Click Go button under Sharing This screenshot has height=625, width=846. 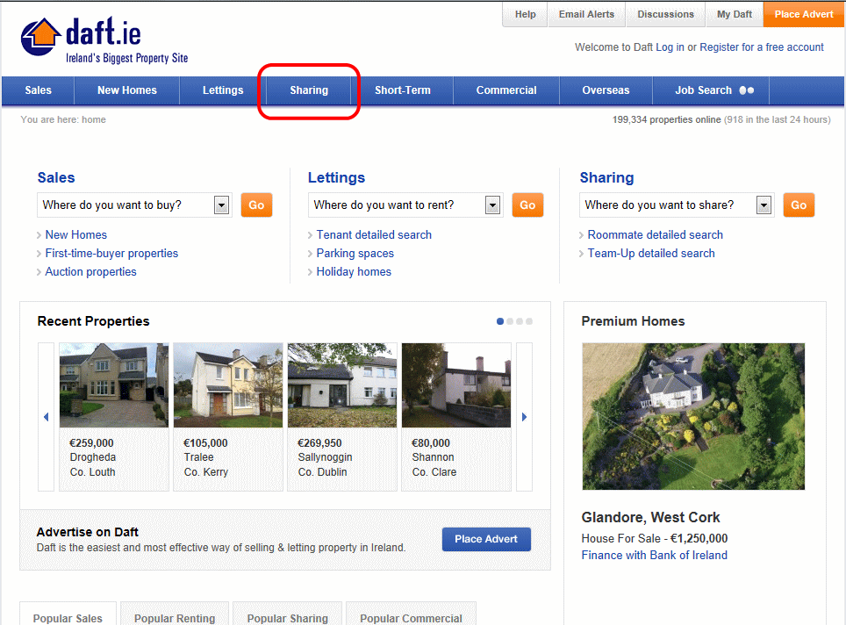pos(799,205)
